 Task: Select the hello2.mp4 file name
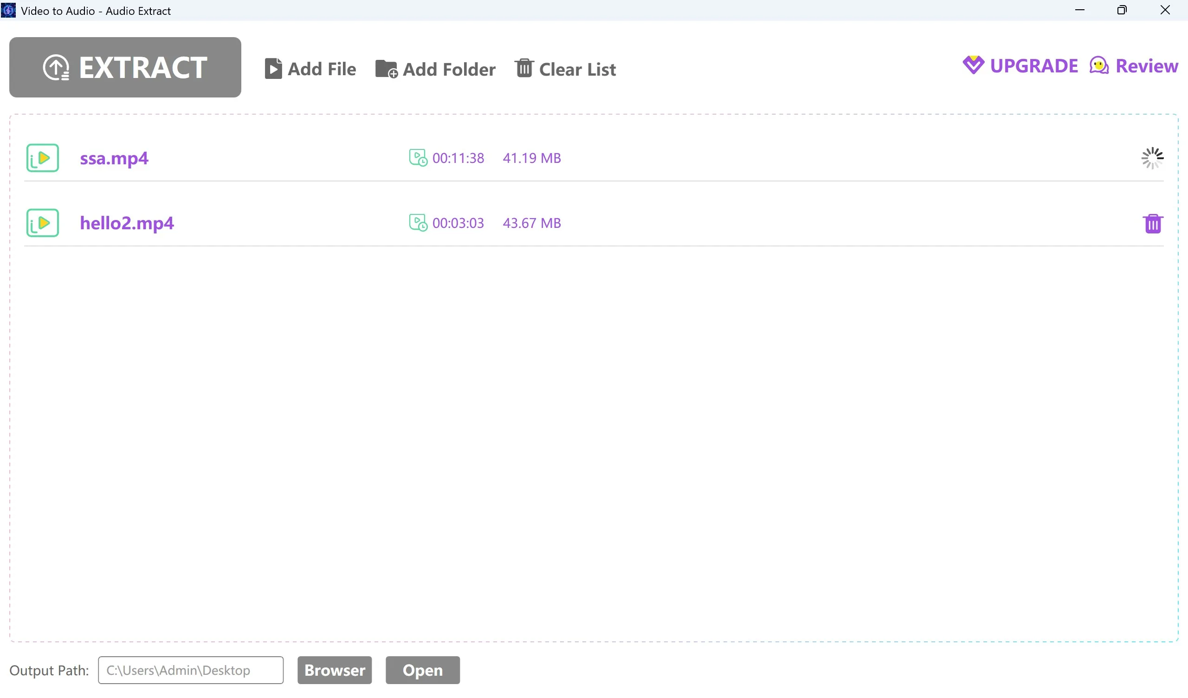[127, 223]
